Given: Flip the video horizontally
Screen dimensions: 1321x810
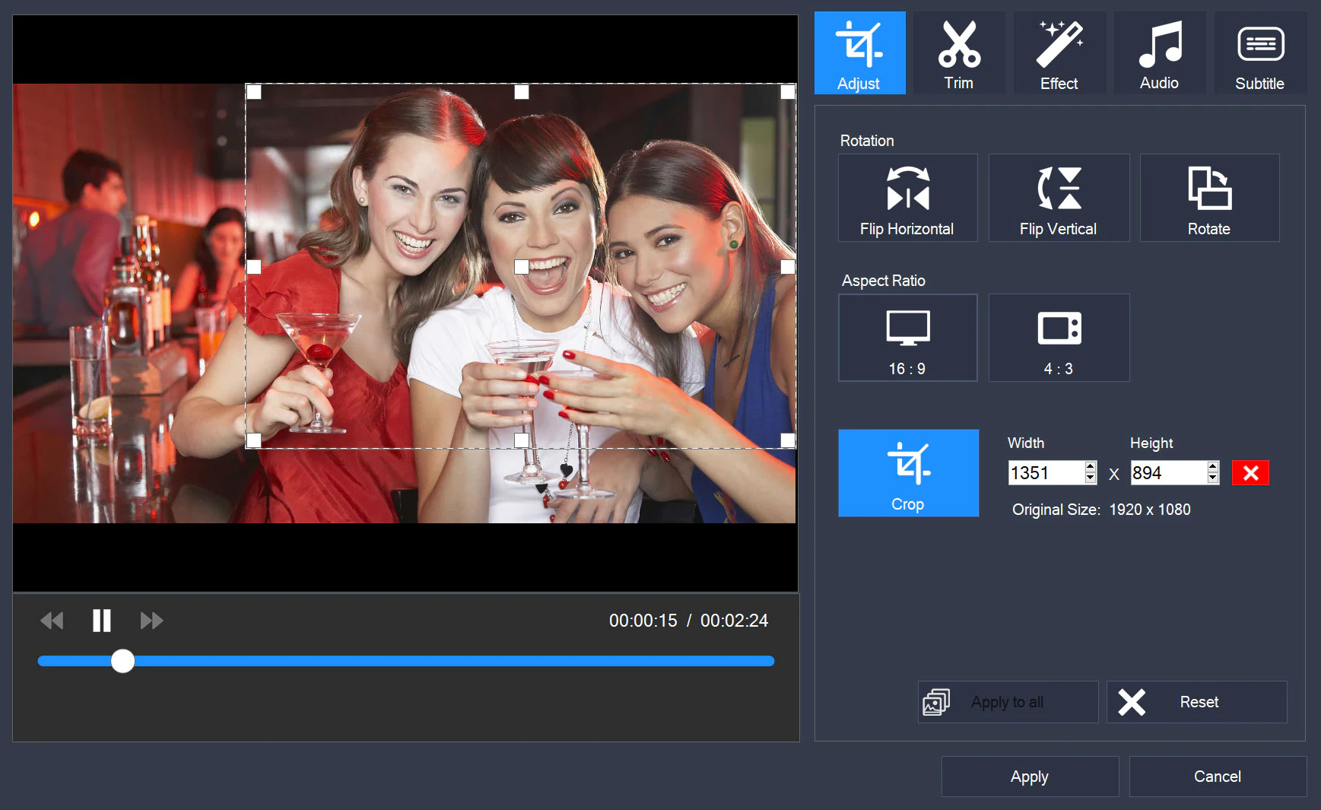Looking at the screenshot, I should (907, 198).
